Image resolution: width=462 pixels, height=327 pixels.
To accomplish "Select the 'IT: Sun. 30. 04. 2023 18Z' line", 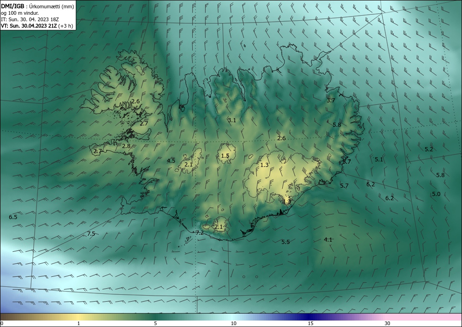I will (x=30, y=19).
